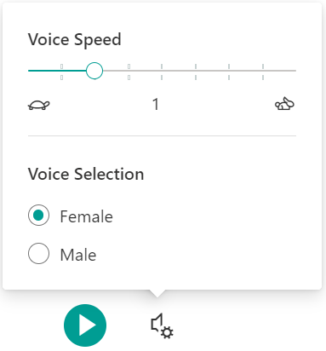
Task: Click the current speed value 1
Action: click(156, 104)
